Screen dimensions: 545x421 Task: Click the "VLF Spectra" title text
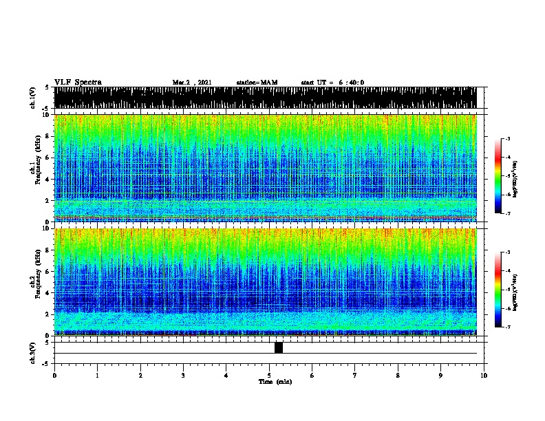[x=78, y=83]
